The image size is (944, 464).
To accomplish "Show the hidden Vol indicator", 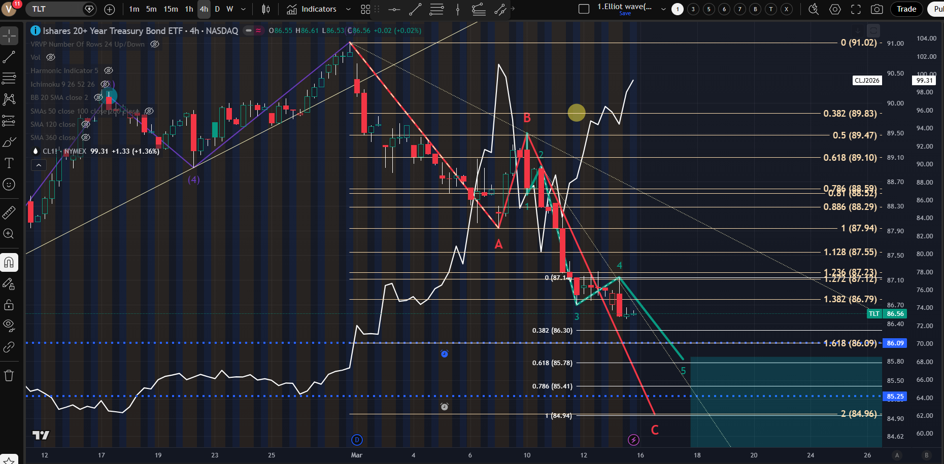I will point(51,57).
